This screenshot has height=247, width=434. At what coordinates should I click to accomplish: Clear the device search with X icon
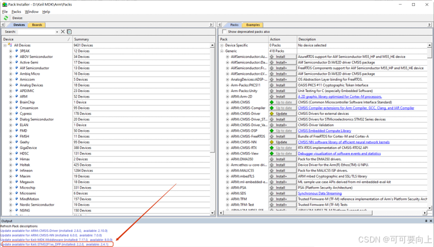click(x=63, y=32)
